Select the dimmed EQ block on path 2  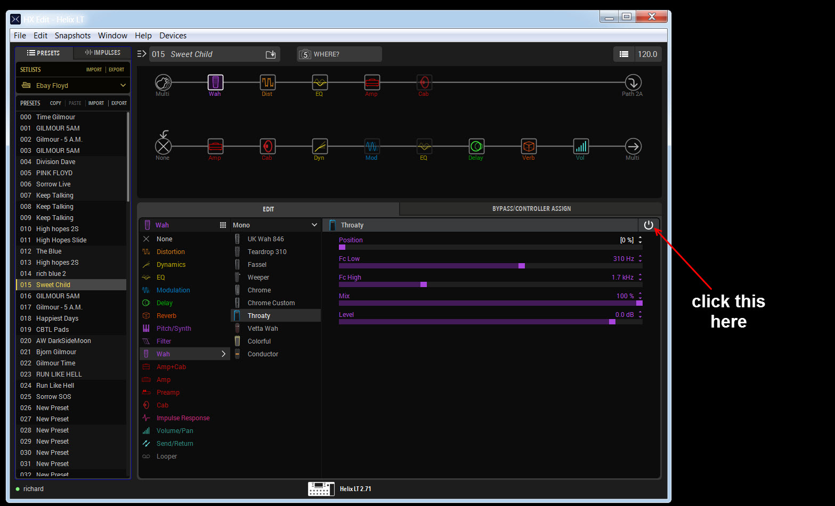[x=424, y=146]
